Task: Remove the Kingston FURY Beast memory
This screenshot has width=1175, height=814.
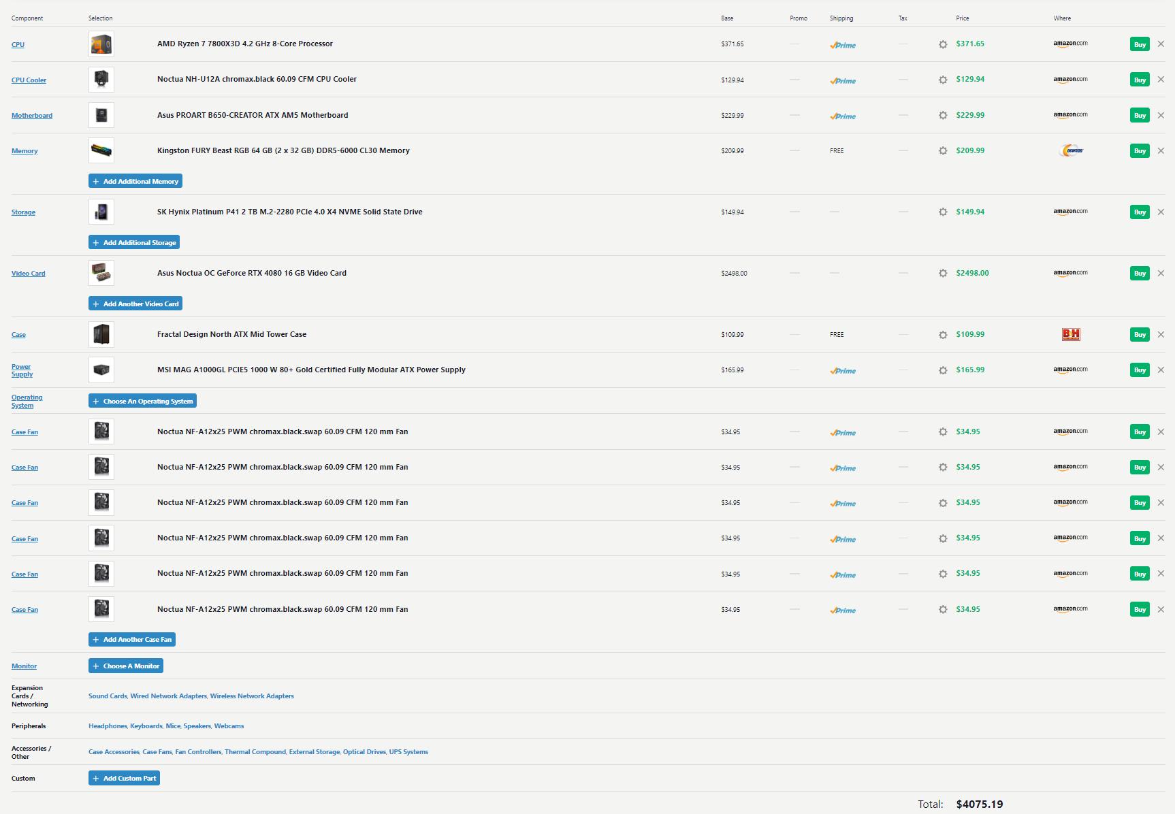Action: [1161, 150]
